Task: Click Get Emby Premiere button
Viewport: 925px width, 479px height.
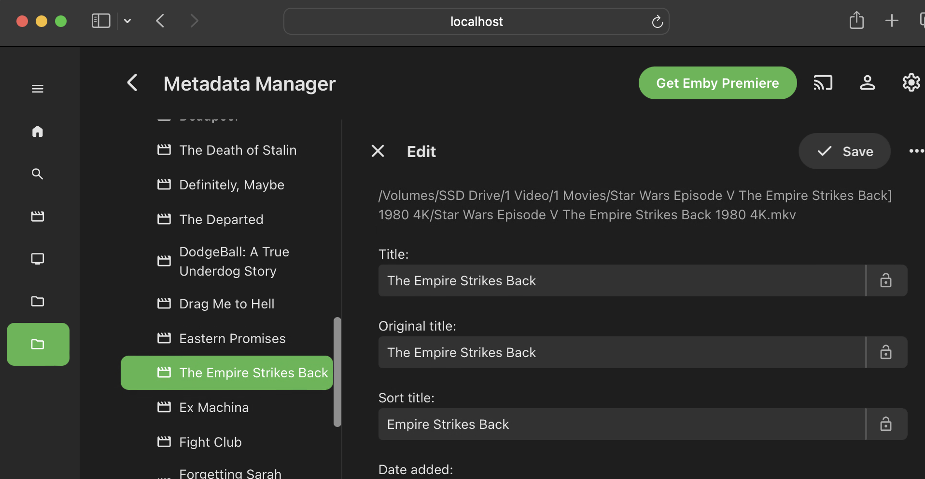Action: coord(717,83)
